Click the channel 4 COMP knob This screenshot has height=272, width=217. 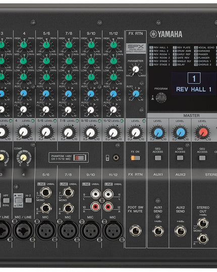coord(24,158)
